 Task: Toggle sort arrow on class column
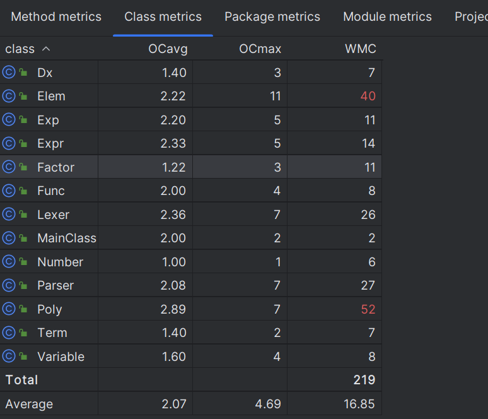(46, 49)
